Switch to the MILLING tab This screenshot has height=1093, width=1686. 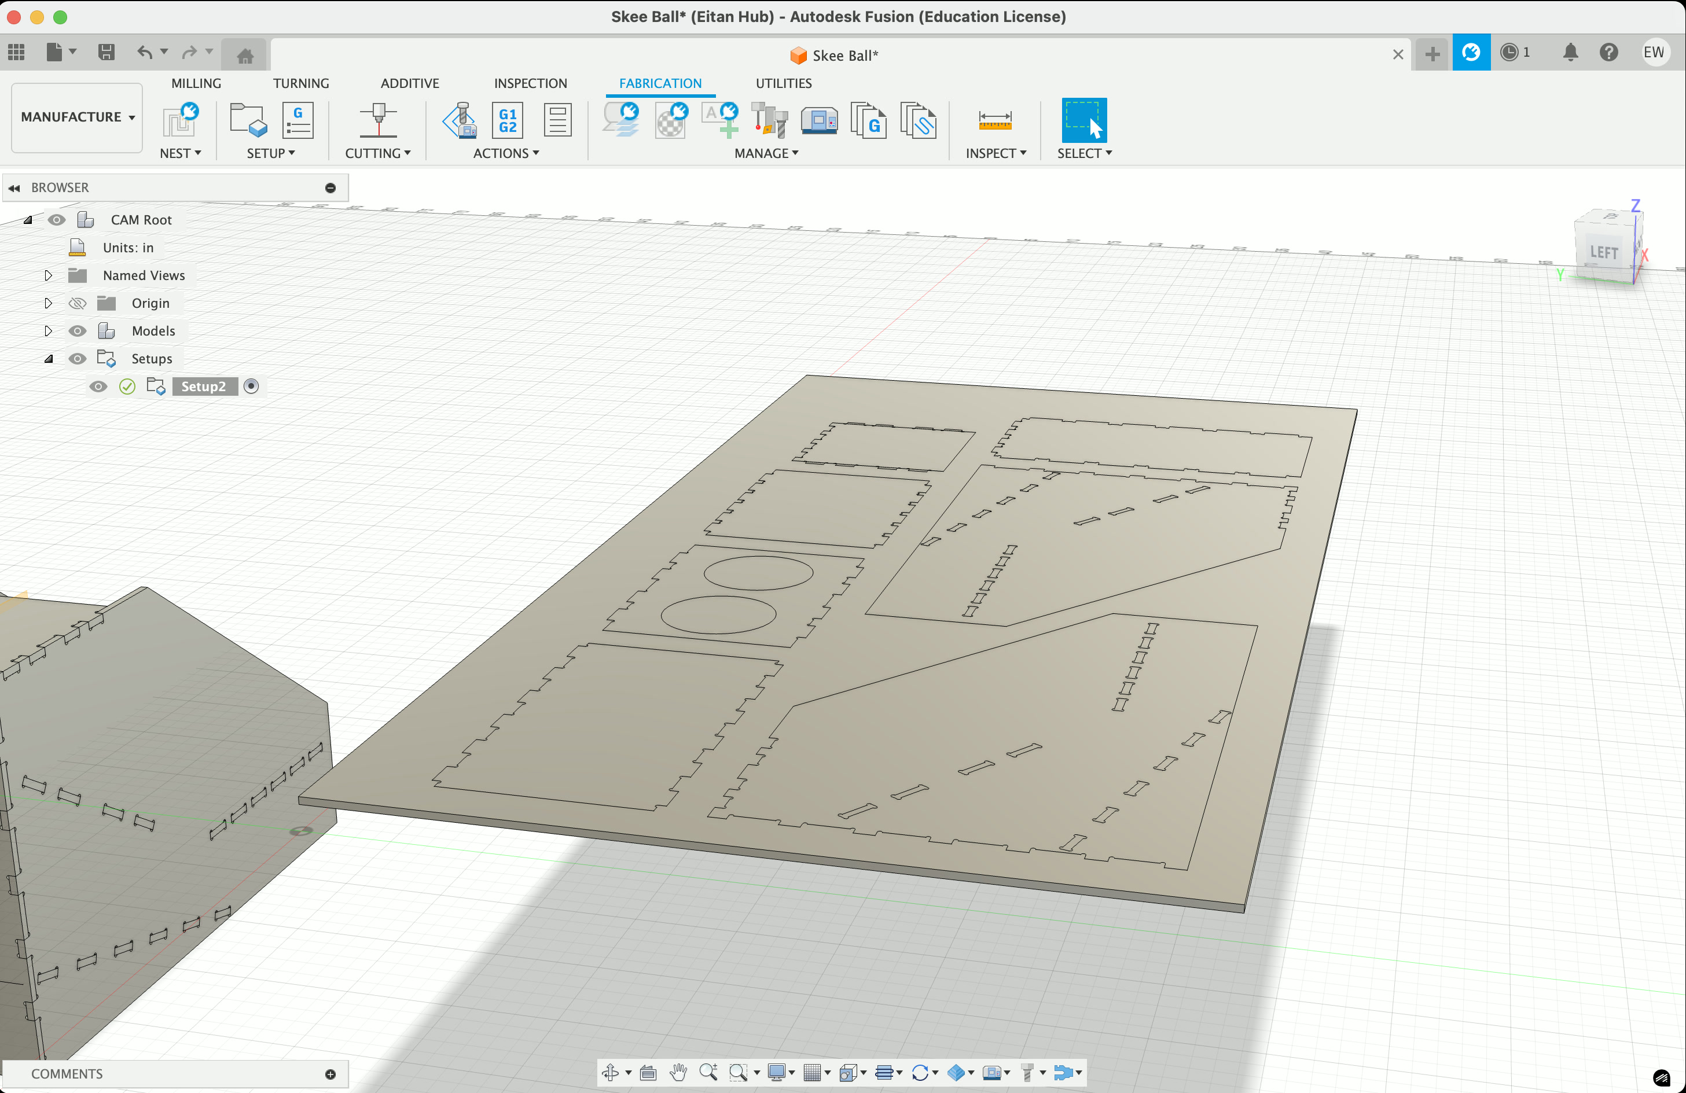[196, 83]
